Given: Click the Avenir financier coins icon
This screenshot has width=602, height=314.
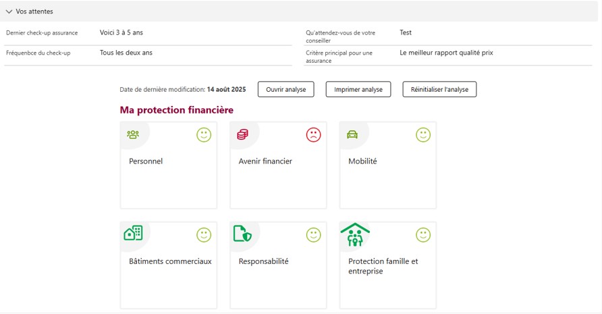Looking at the screenshot, I should click(x=242, y=134).
